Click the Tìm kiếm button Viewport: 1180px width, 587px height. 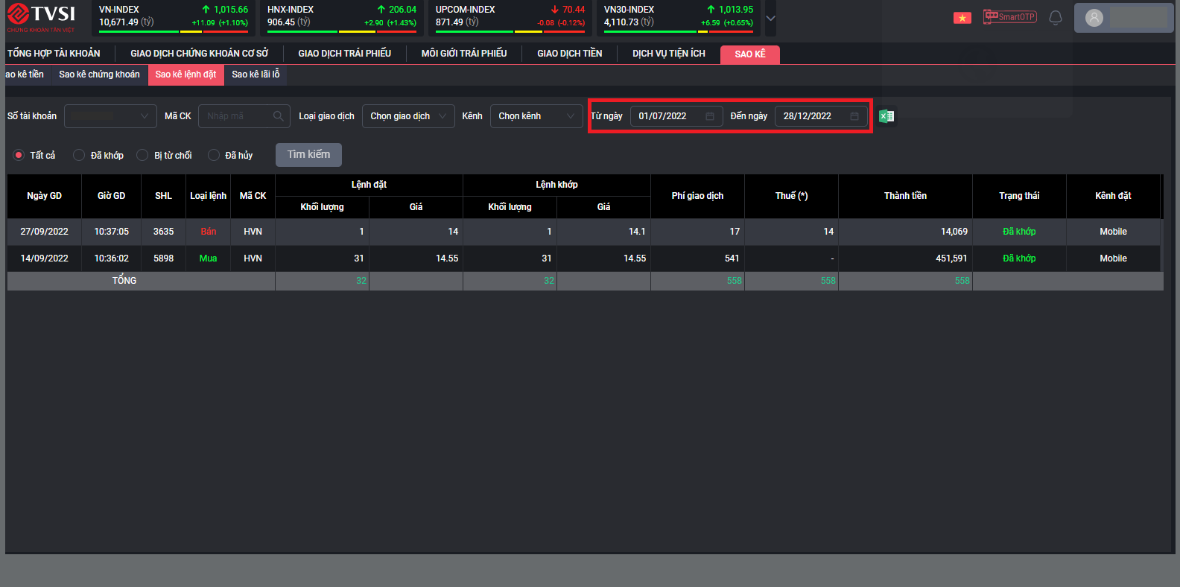(x=308, y=154)
